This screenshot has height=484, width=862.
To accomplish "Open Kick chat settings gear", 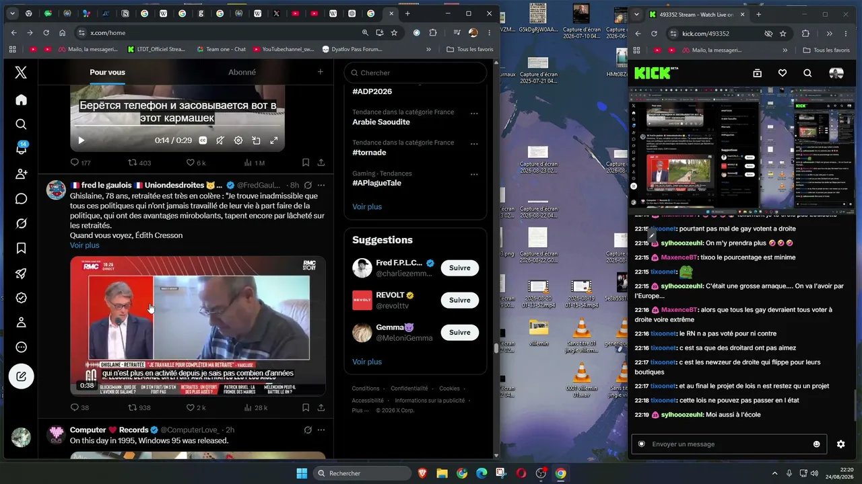I will click(840, 444).
